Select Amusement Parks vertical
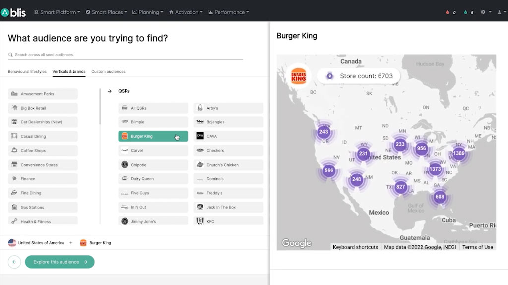This screenshot has height=285, width=508. 43,94
